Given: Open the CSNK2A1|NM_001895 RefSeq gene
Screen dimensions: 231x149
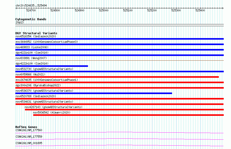Looking at the screenshot, I should tap(29, 143).
